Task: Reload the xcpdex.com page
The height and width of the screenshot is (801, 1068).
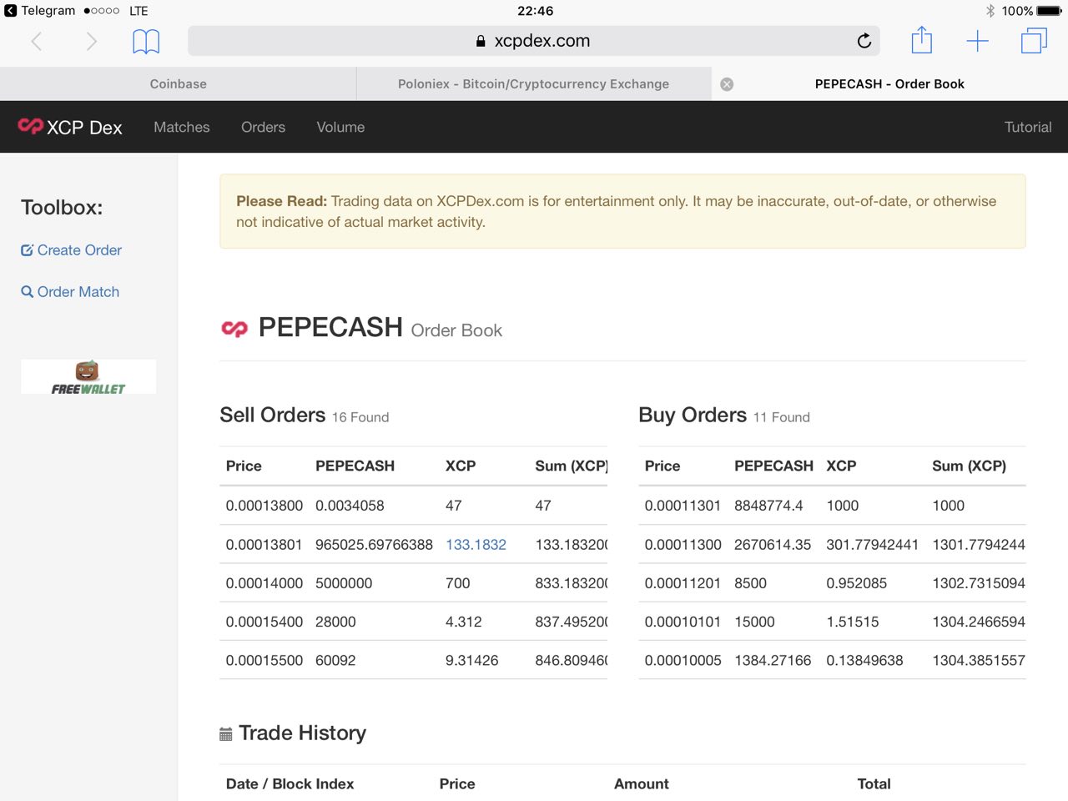Action: pos(864,41)
